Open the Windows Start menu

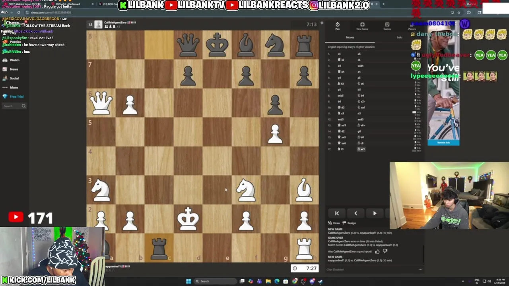pyautogui.click(x=188, y=281)
